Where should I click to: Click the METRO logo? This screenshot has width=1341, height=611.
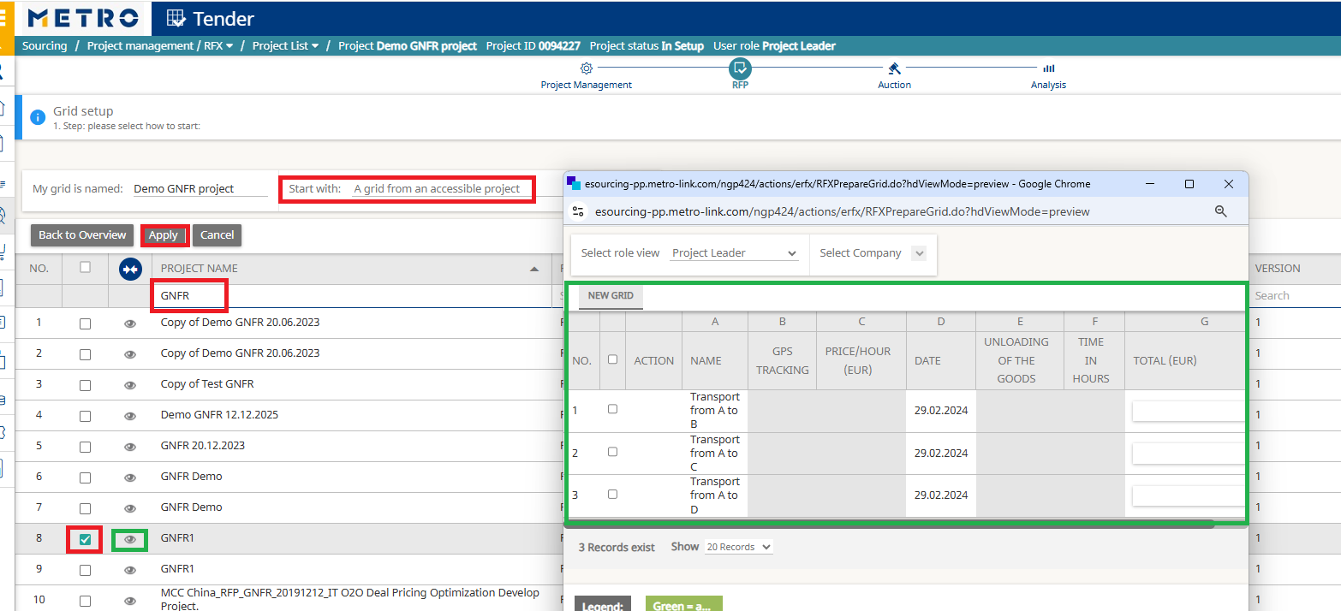point(82,18)
